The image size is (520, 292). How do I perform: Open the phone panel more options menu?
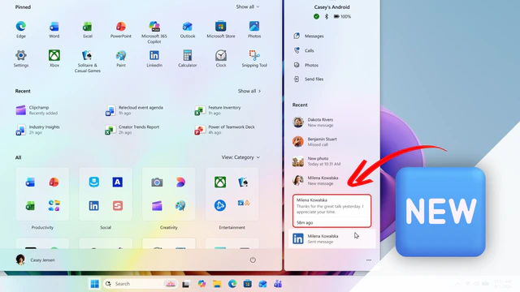(x=369, y=260)
